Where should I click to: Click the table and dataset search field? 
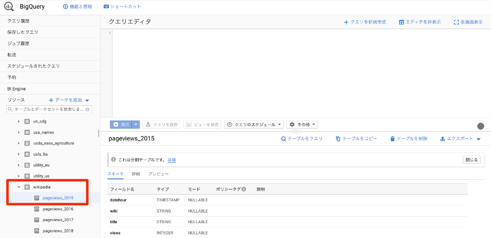pos(49,109)
